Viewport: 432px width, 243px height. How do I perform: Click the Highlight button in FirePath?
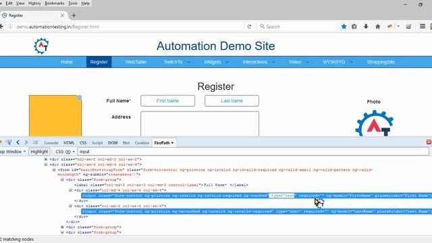coord(39,151)
